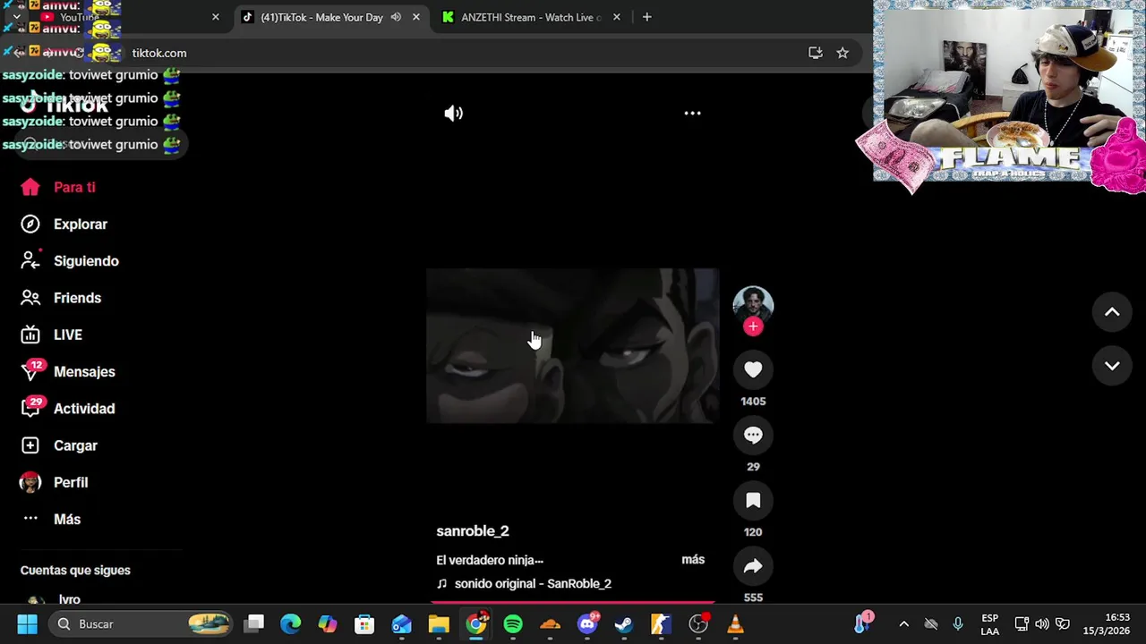The image size is (1146, 644).
Task: Save video with the bookmark icon
Action: pos(753,500)
